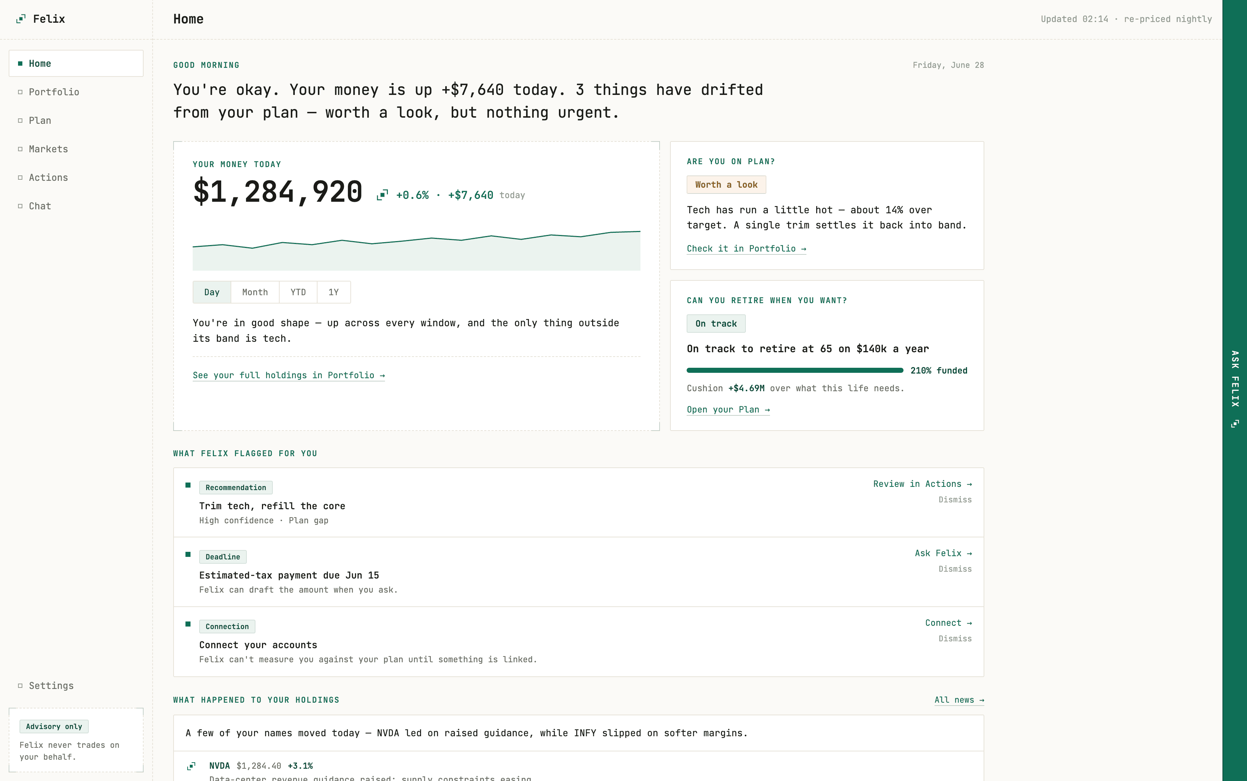Open the Actions page from the sidebar
This screenshot has width=1247, height=781.
tap(76, 177)
